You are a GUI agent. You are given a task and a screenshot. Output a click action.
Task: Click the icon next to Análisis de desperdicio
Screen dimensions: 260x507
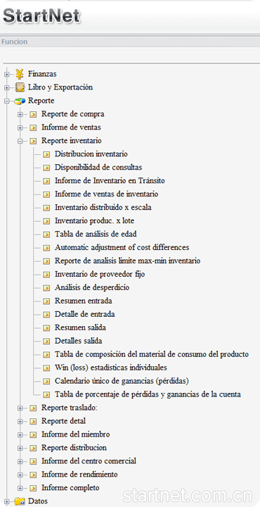pyautogui.click(x=46, y=287)
